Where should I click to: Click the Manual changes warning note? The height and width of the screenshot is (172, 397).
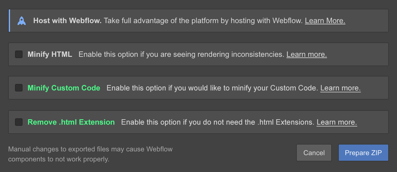click(90, 154)
